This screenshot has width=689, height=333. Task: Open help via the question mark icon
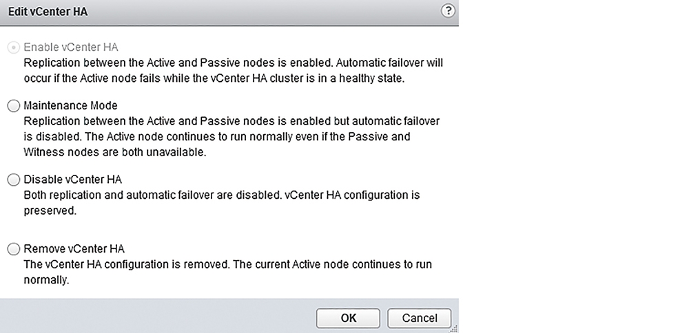(x=448, y=11)
